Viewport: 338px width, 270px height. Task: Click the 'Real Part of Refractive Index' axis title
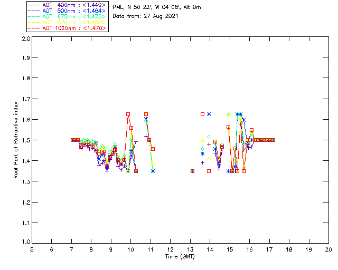point(15,140)
